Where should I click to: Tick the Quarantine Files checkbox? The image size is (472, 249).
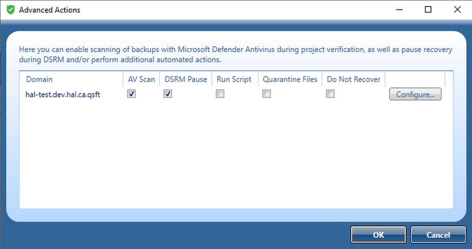point(267,94)
